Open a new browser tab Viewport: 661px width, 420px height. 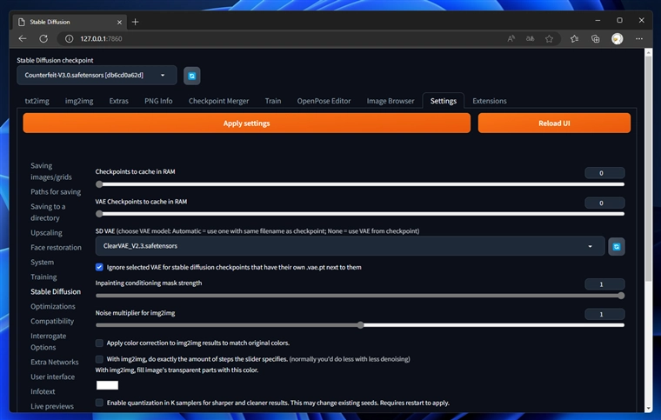(x=135, y=22)
